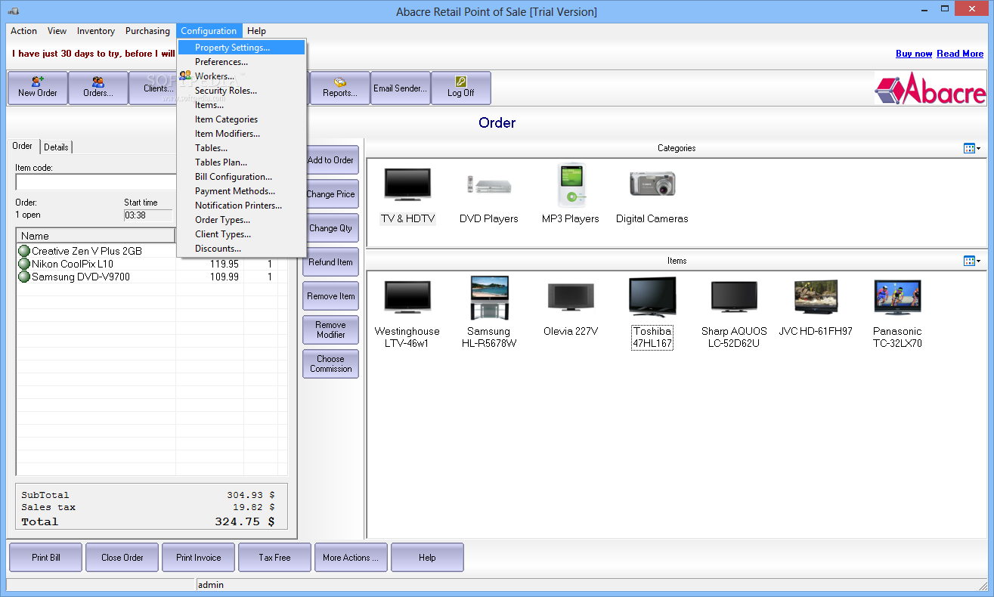Follow the Buy now link
The width and height of the screenshot is (994, 597).
click(x=914, y=54)
